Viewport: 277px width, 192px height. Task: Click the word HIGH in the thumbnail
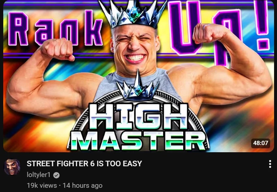(x=138, y=116)
